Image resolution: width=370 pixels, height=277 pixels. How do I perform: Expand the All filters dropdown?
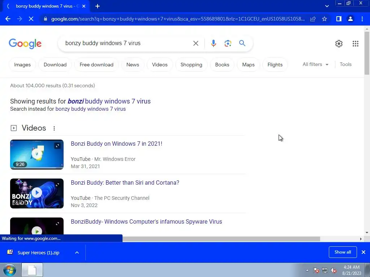[x=315, y=64]
